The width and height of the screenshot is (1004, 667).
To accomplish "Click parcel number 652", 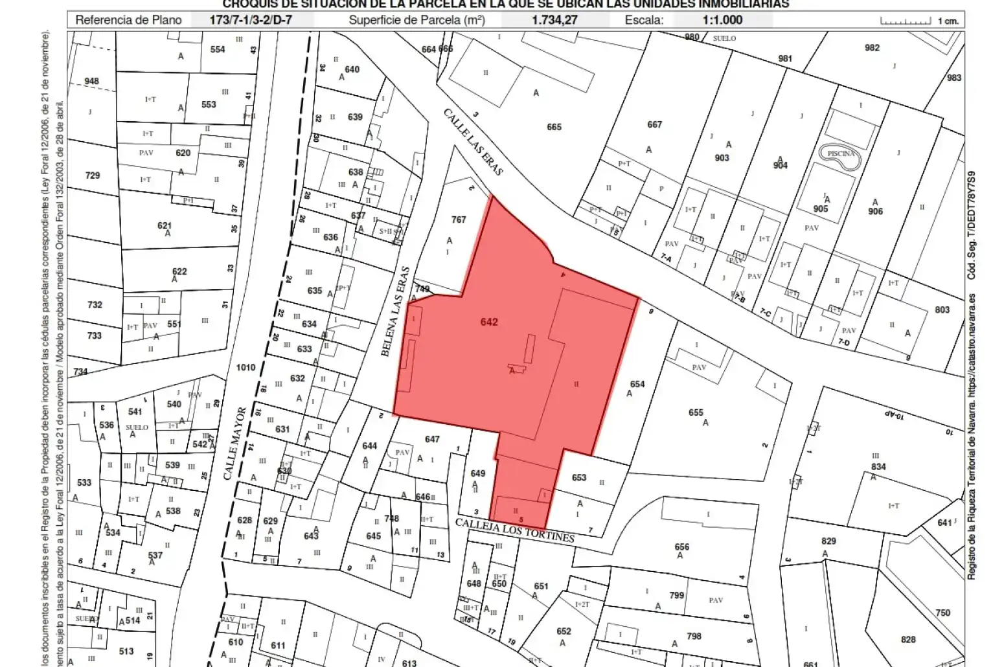I will point(564,631).
